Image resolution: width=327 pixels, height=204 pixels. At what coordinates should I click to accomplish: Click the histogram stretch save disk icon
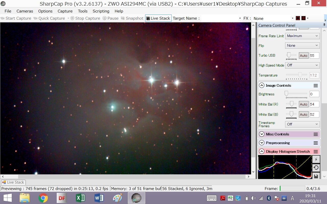pos(316,176)
